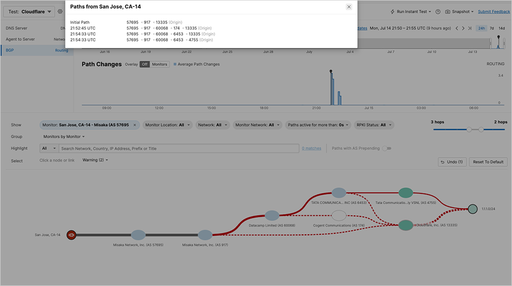Select the Cloudflare AS 13335 node
The image size is (512, 286).
pyautogui.click(x=406, y=225)
